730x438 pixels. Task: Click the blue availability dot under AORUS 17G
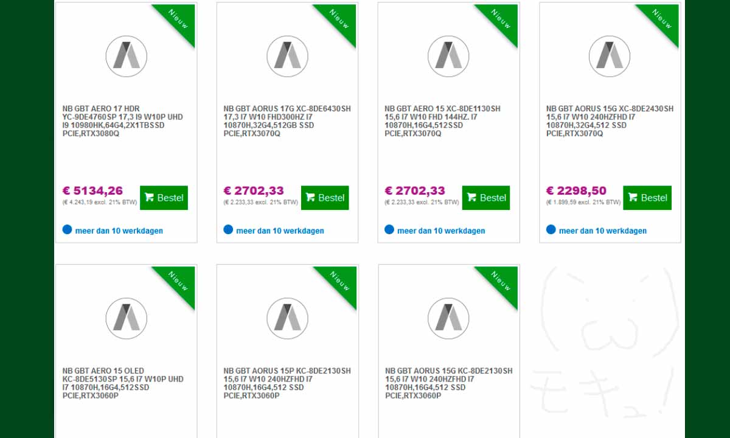coord(228,229)
